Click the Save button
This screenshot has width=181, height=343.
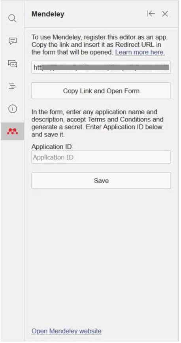click(x=101, y=181)
